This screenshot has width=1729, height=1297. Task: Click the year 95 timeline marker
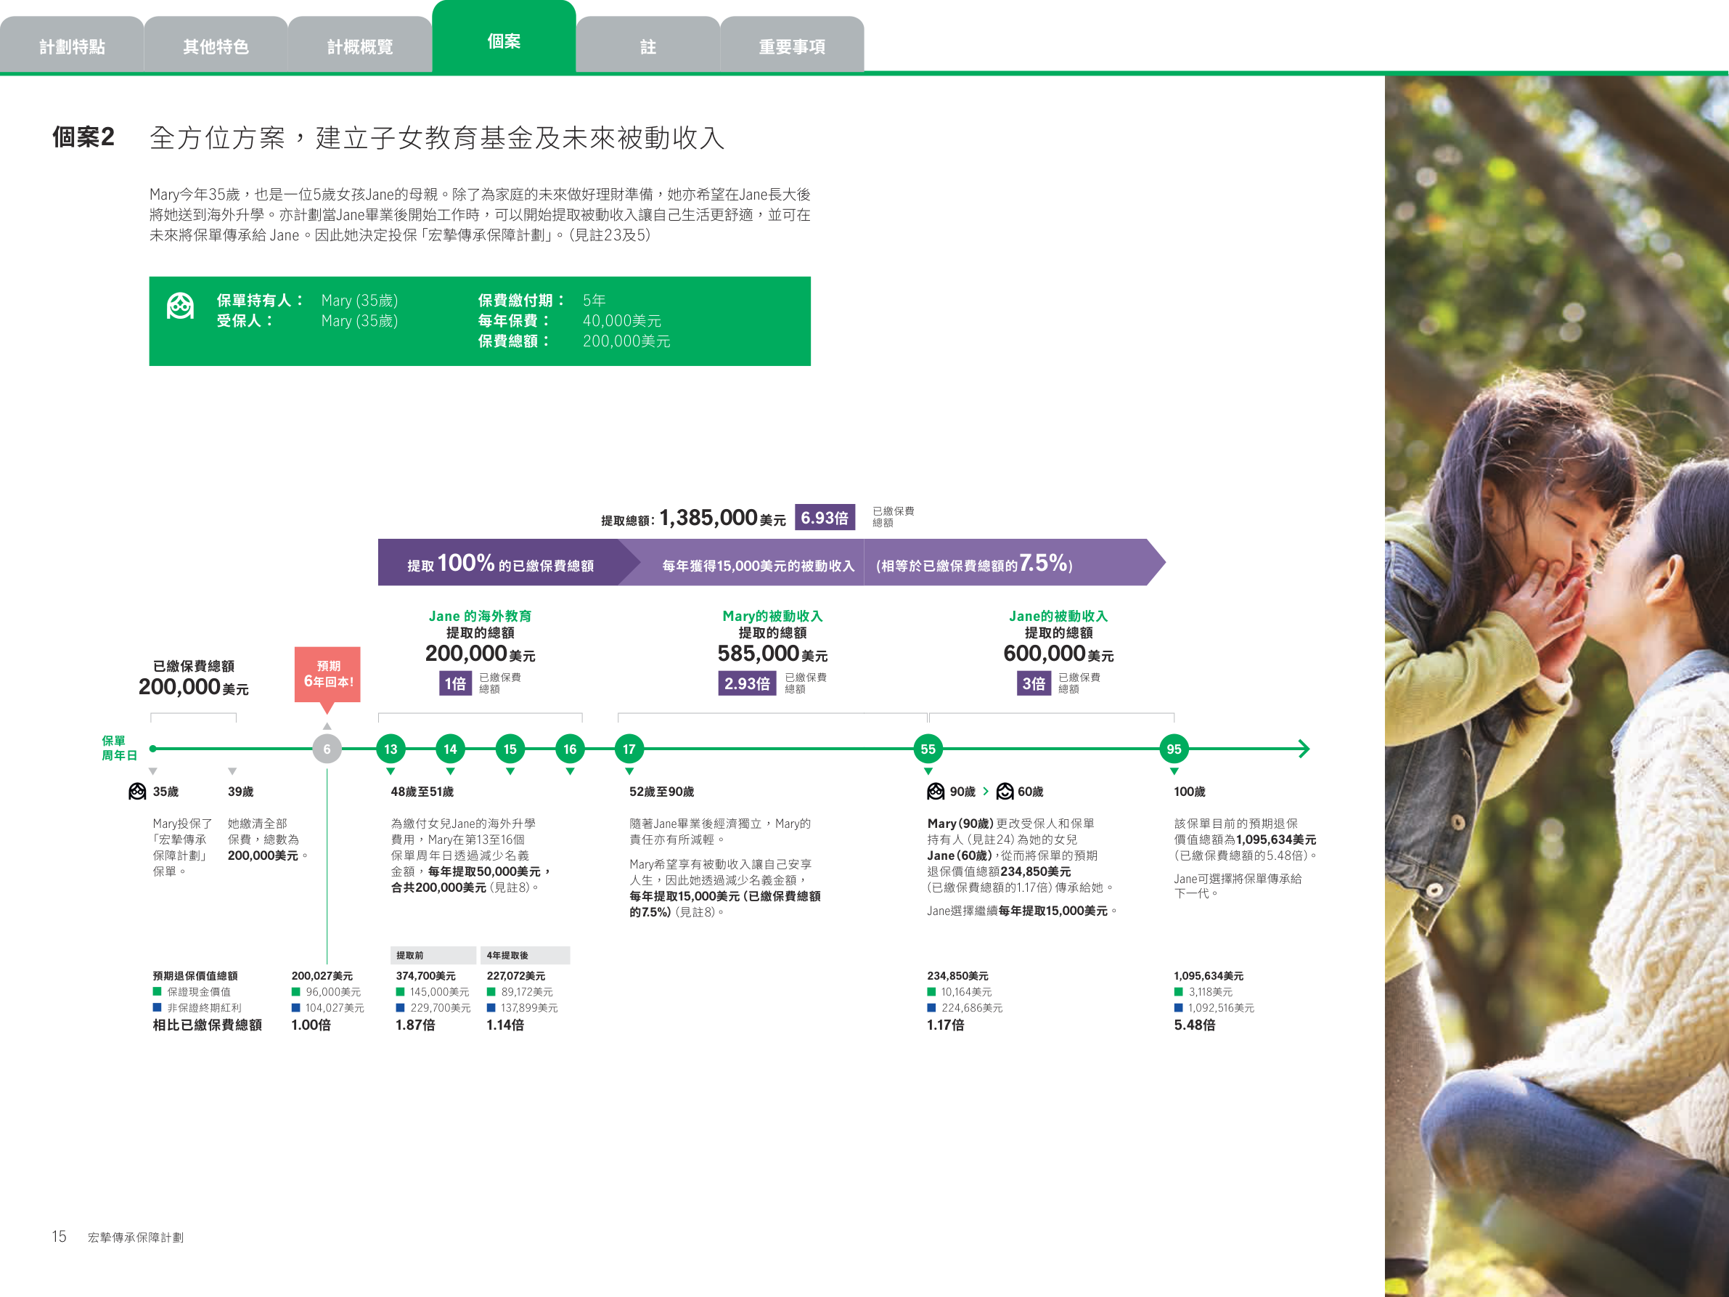(1173, 749)
